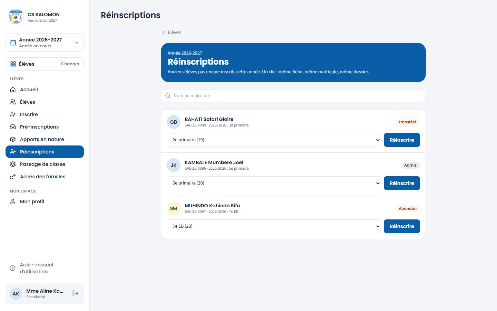Open the 7e EB (23) class dropdown

coord(274,226)
